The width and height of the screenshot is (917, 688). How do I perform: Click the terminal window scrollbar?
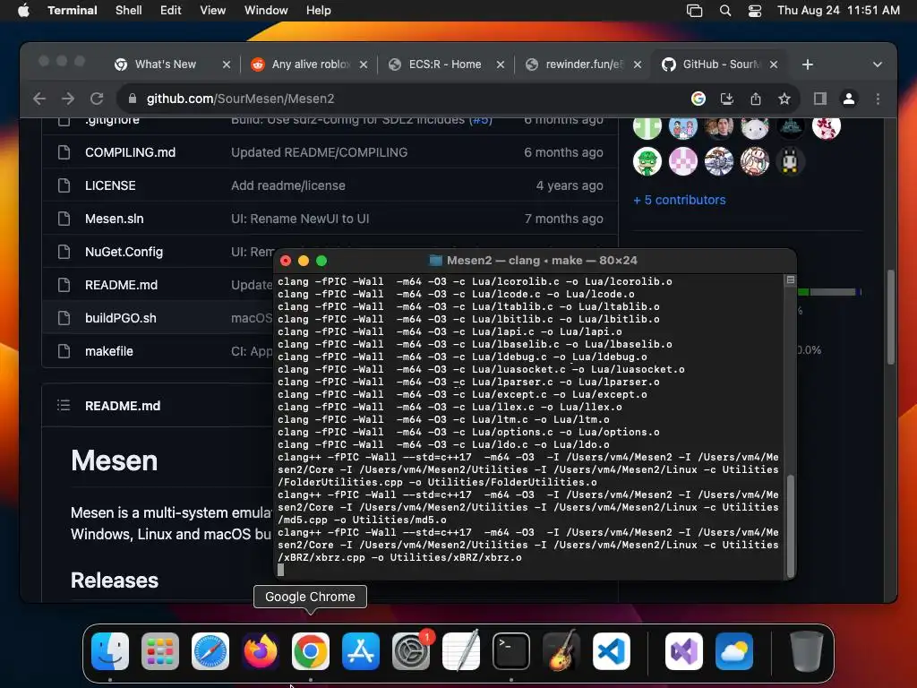791,525
